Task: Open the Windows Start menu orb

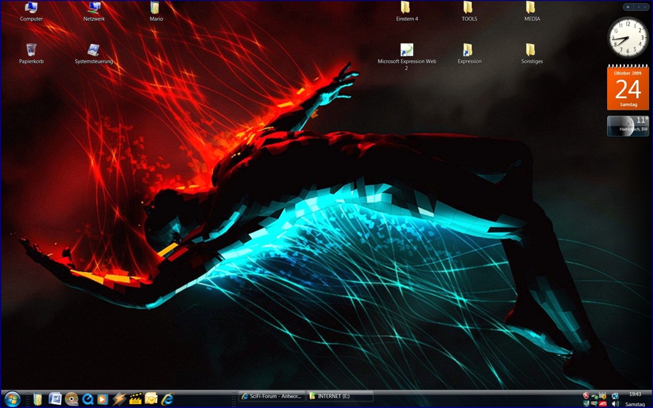Action: coord(11,399)
